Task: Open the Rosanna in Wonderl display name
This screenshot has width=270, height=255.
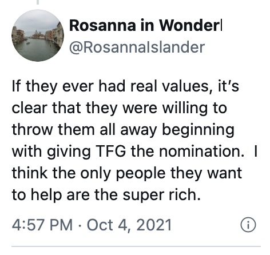Action: pos(146,25)
